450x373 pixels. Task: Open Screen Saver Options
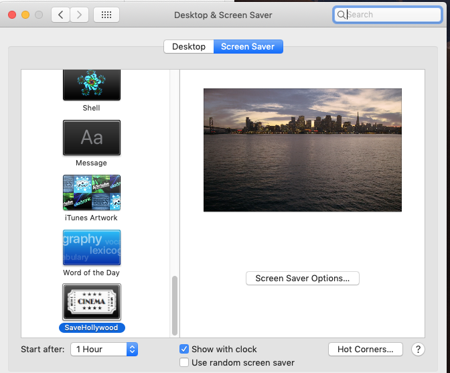coord(303,278)
